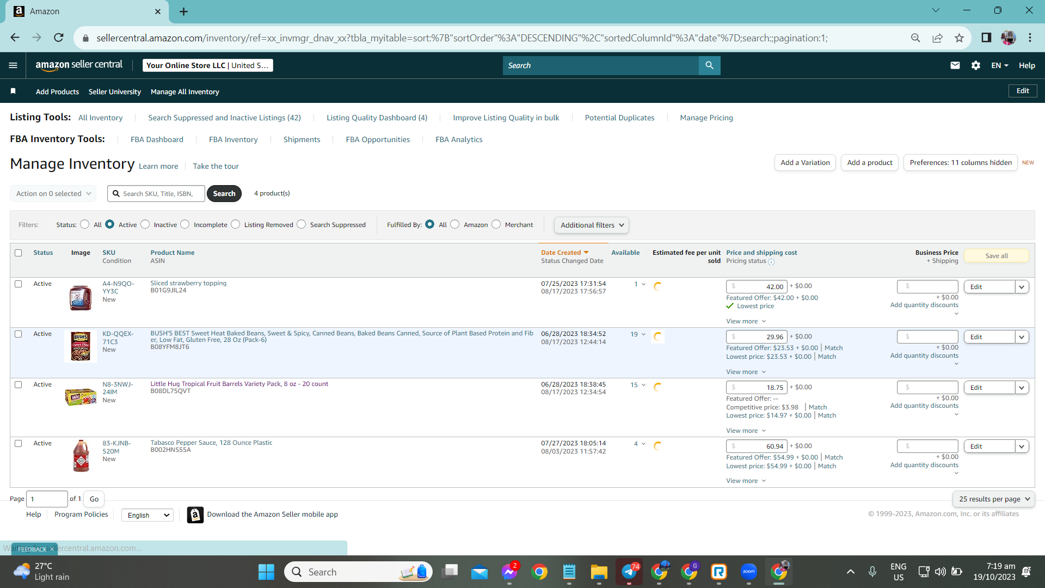Check the Sliced strawberry topping row checkbox
The image size is (1045, 588).
click(x=19, y=284)
